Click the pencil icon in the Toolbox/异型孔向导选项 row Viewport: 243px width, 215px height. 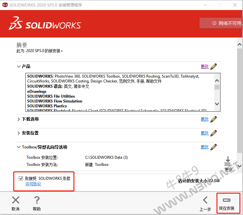click(x=214, y=147)
